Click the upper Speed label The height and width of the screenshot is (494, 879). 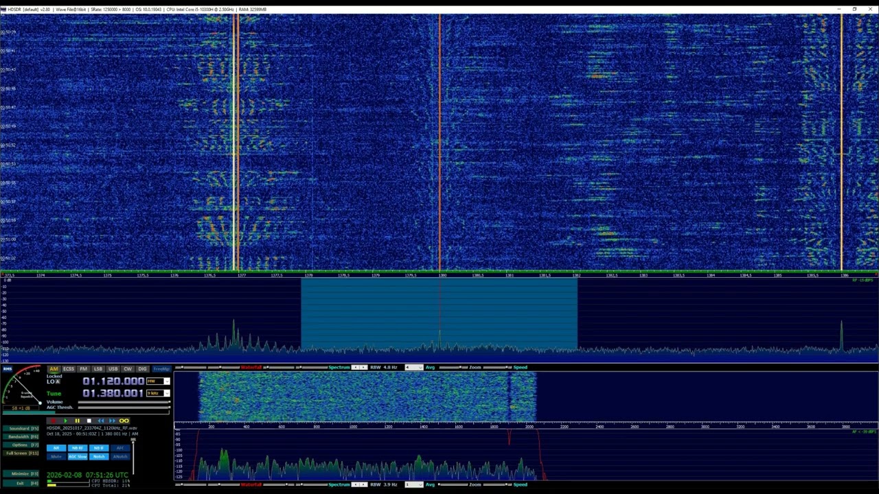click(521, 367)
